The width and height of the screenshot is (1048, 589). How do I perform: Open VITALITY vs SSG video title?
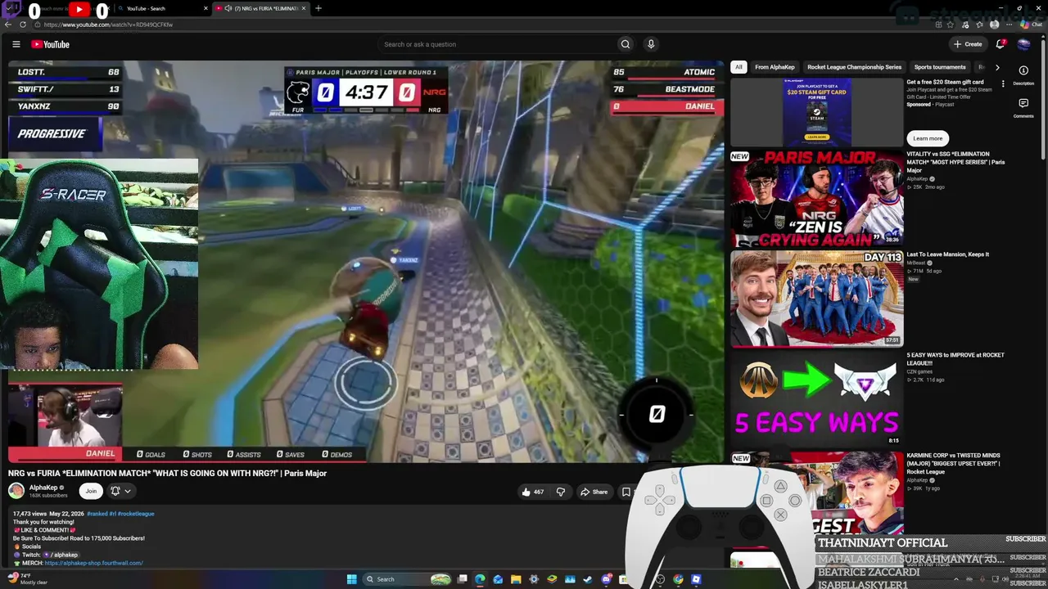(x=955, y=162)
